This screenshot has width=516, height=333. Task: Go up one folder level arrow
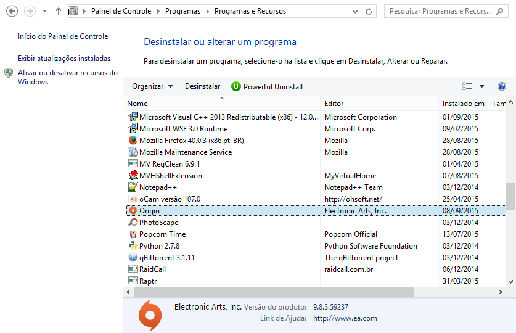(x=59, y=11)
